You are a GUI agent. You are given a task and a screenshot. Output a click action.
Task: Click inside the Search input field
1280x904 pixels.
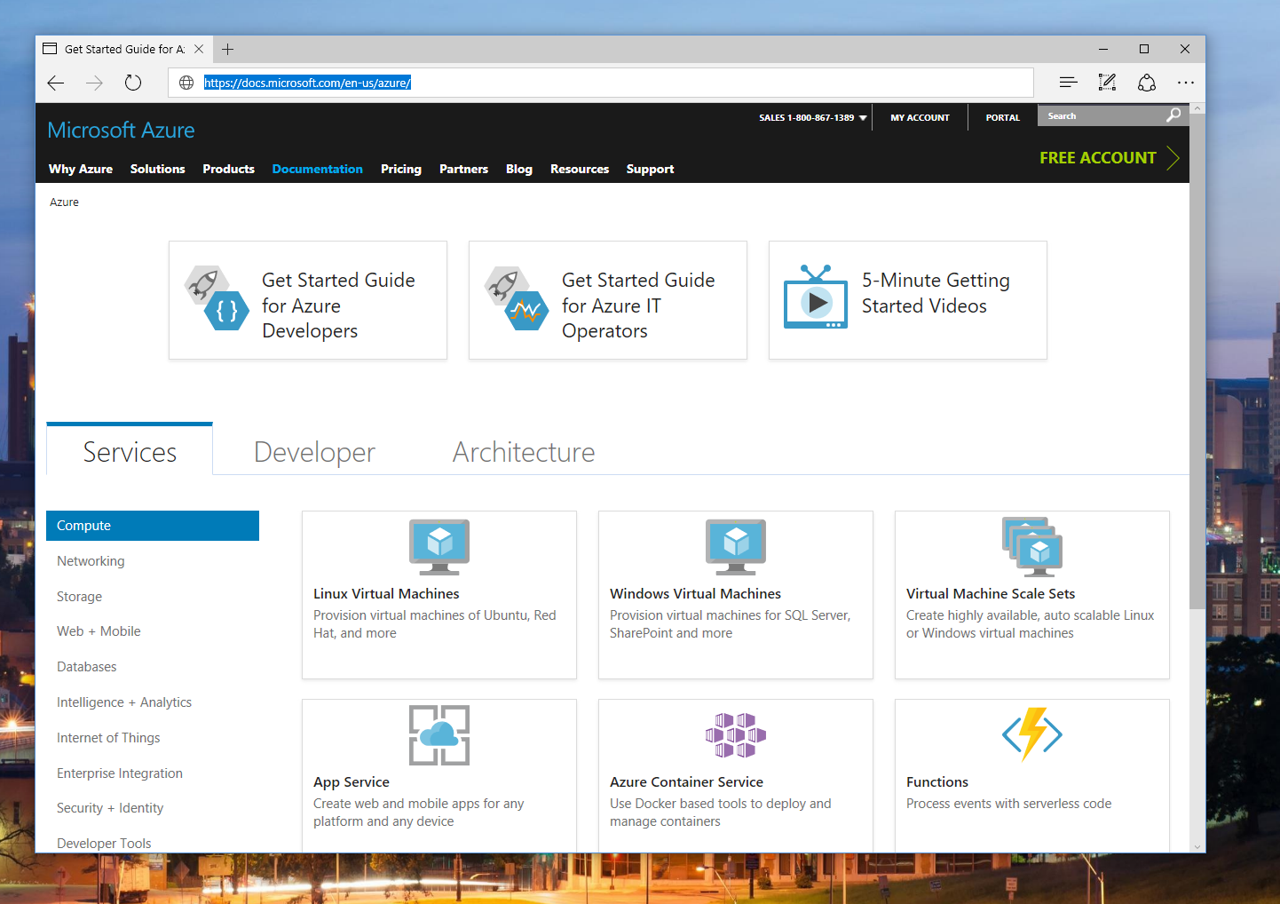pyautogui.click(x=1102, y=115)
